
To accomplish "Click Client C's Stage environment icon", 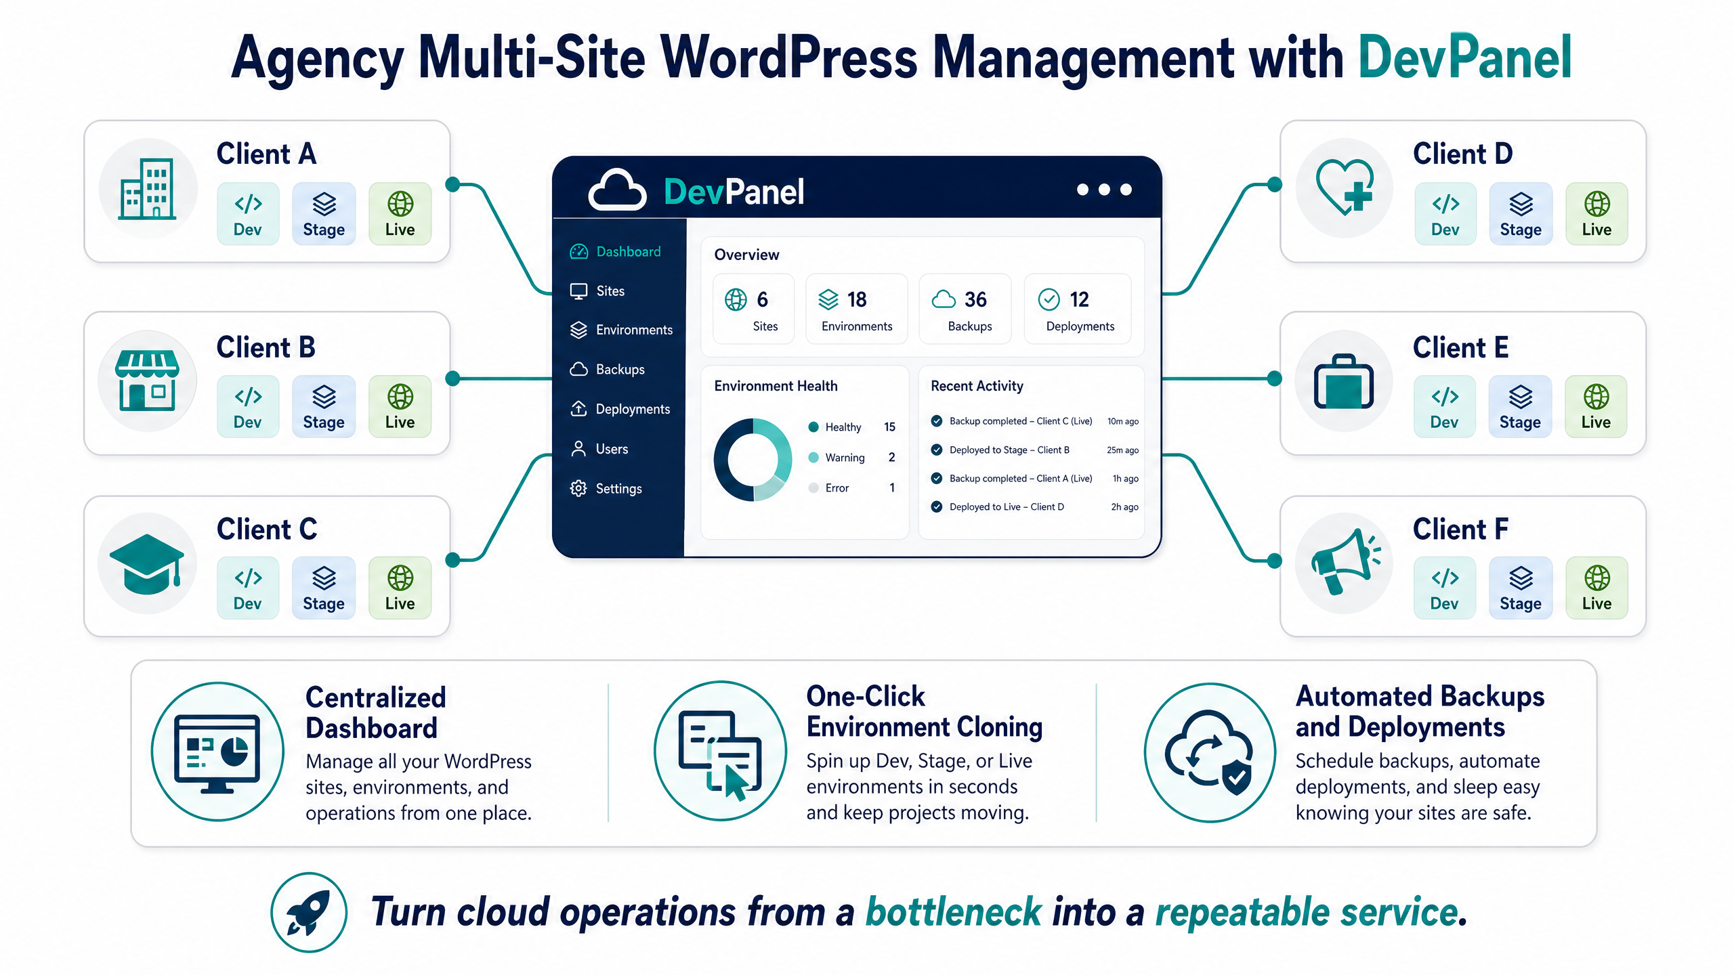I will coord(324,588).
